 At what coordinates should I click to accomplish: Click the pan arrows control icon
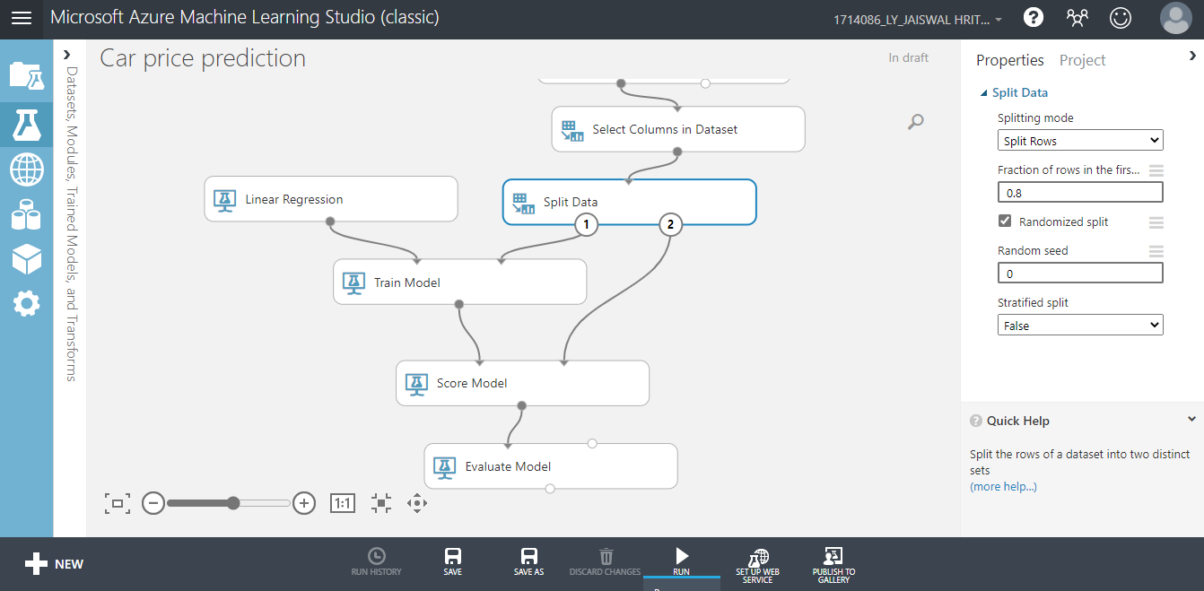pyautogui.click(x=416, y=503)
